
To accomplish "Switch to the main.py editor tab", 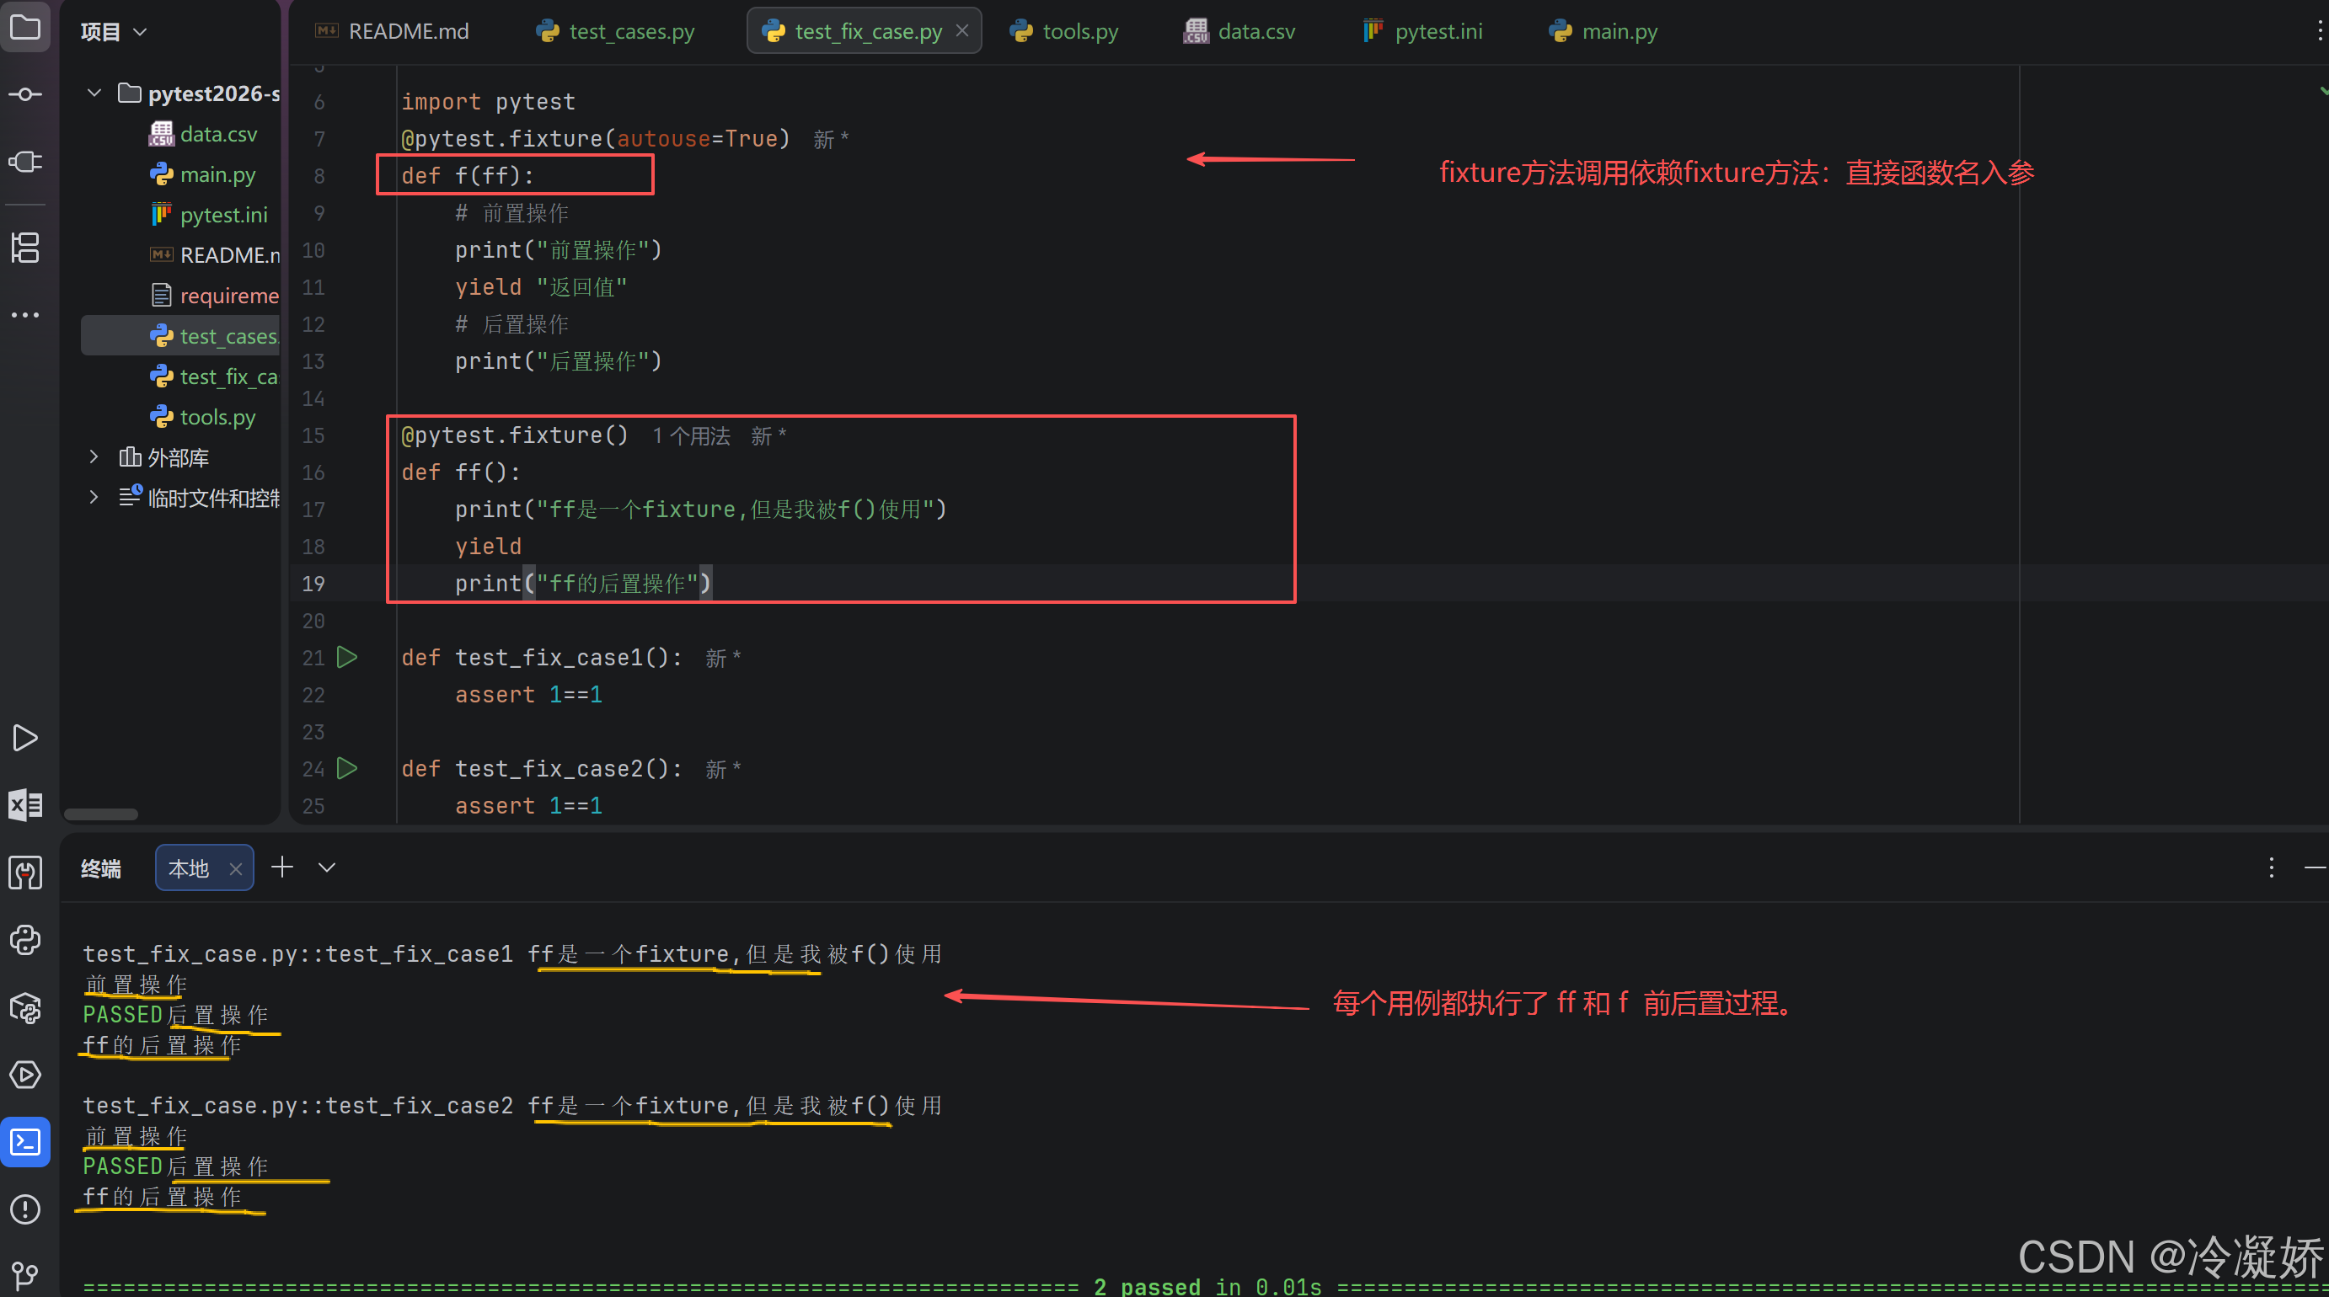I will click(1604, 32).
